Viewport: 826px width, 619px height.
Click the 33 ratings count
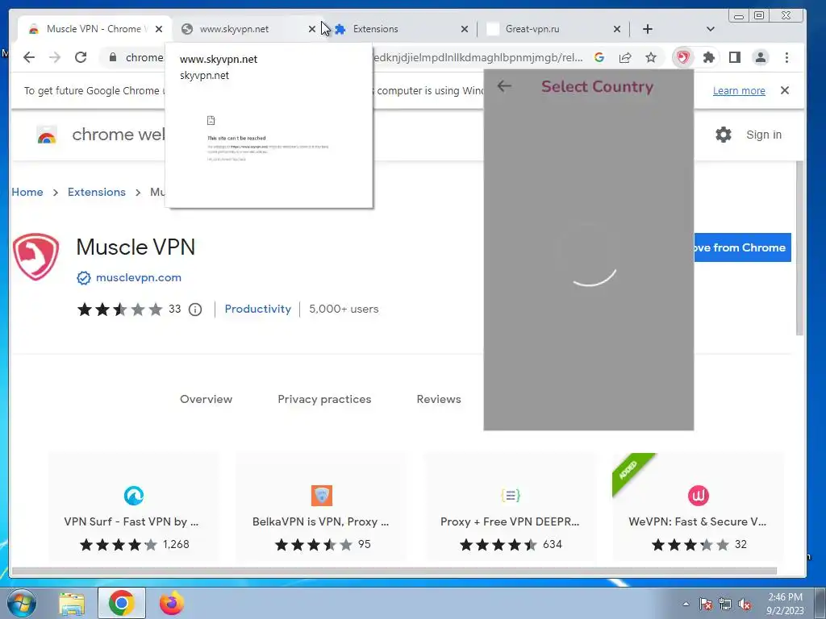(175, 309)
